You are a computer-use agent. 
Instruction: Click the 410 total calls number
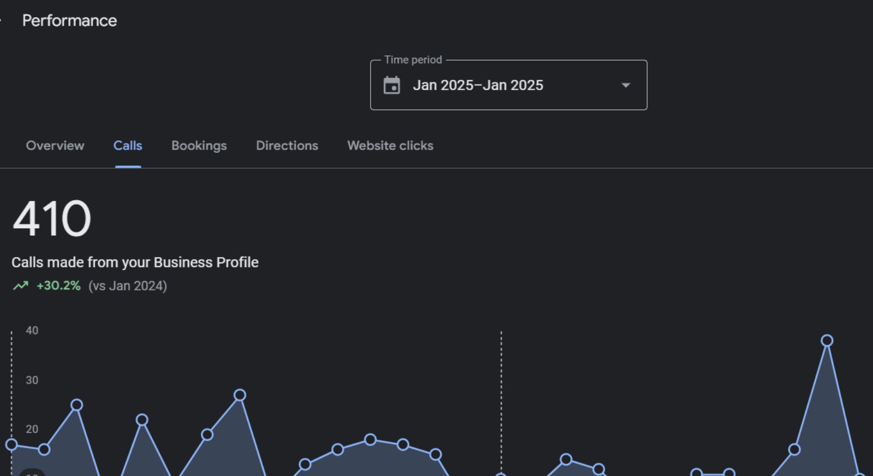[52, 219]
